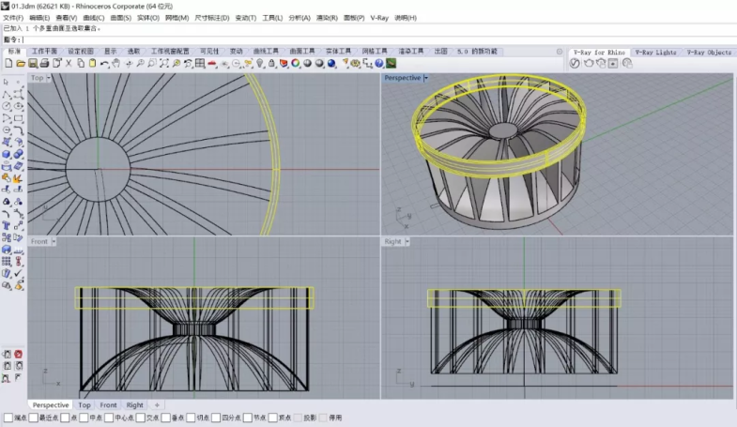The width and height of the screenshot is (737, 427).
Task: Expand the Front viewport title menu
Action: pyautogui.click(x=54, y=241)
